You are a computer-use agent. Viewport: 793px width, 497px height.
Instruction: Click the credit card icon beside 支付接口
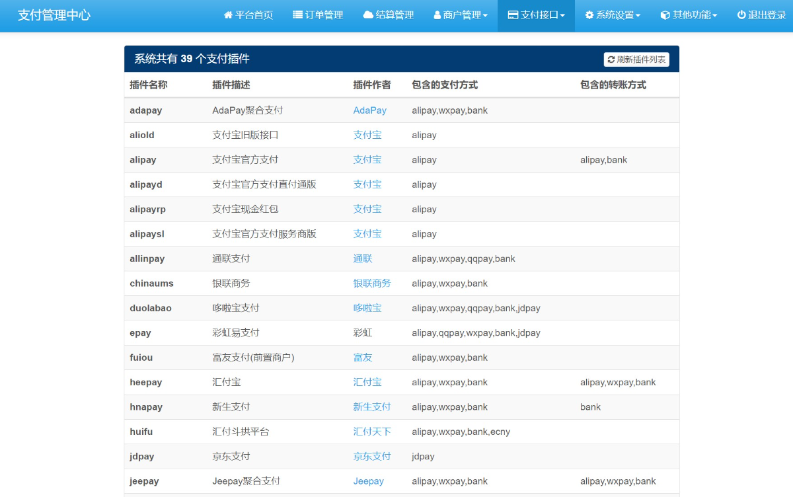click(513, 15)
